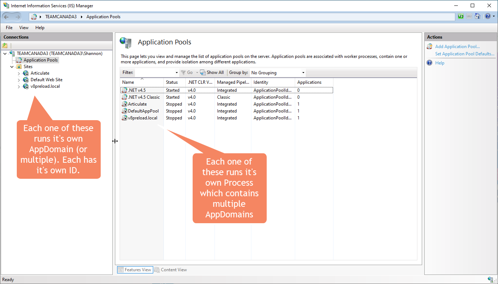Select the .NET v4.5 application pool row
This screenshot has width=498, height=284.
pos(227,90)
